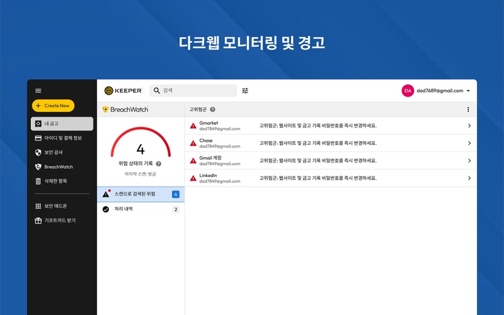This screenshot has width=504, height=315.
Task: Click the trash can icon in sidebar
Action: [x=38, y=181]
